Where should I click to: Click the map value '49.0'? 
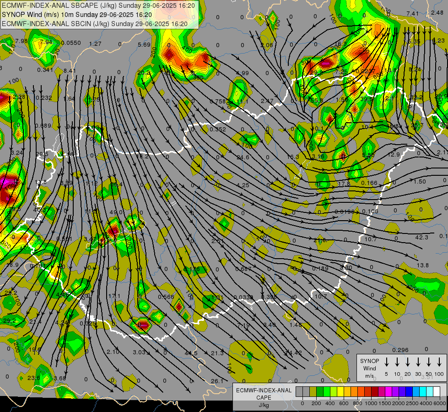click(116, 212)
